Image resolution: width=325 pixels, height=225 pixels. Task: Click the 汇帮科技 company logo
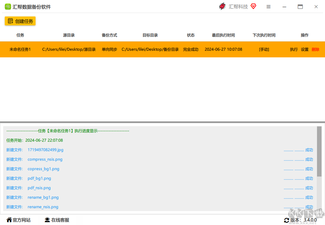[222, 6]
